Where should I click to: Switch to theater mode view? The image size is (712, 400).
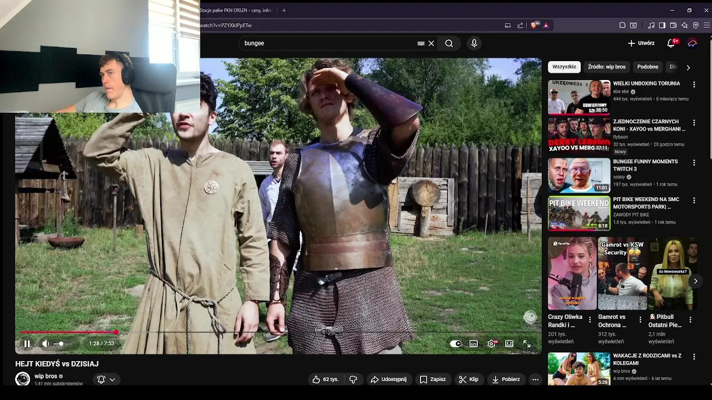tap(509, 344)
